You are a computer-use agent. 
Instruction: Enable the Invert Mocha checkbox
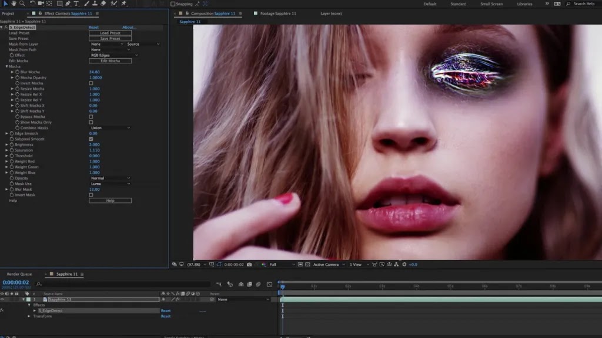point(91,83)
